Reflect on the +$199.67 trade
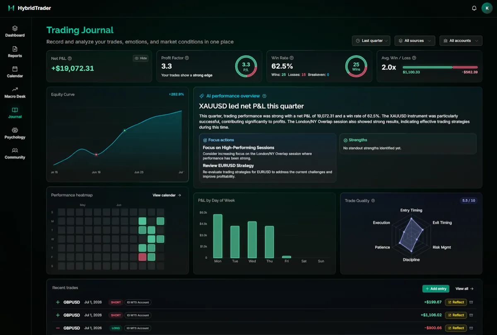Screen dimensions: 497x335 click(456, 302)
